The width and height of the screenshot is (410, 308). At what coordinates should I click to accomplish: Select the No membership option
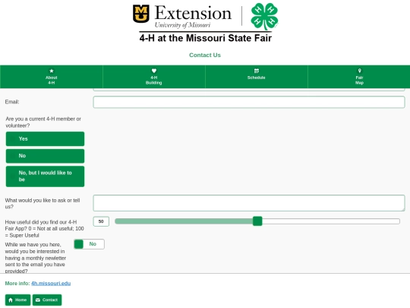click(x=45, y=156)
